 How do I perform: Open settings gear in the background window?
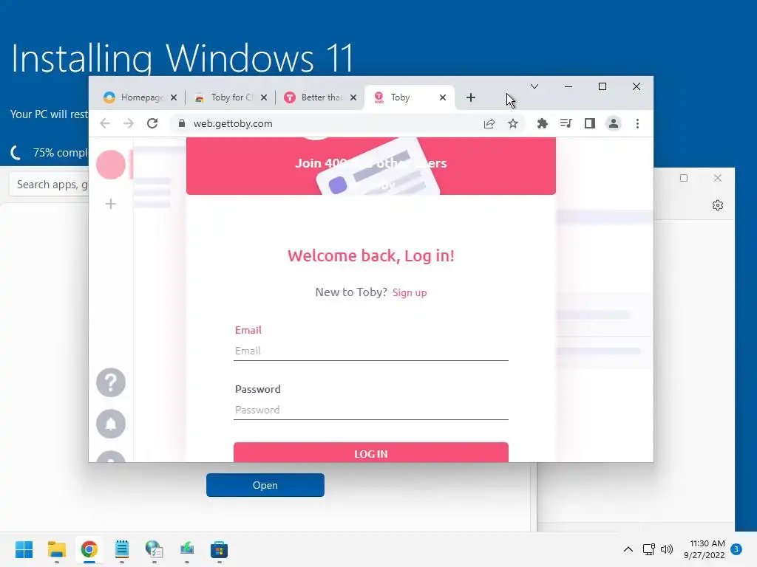[718, 205]
